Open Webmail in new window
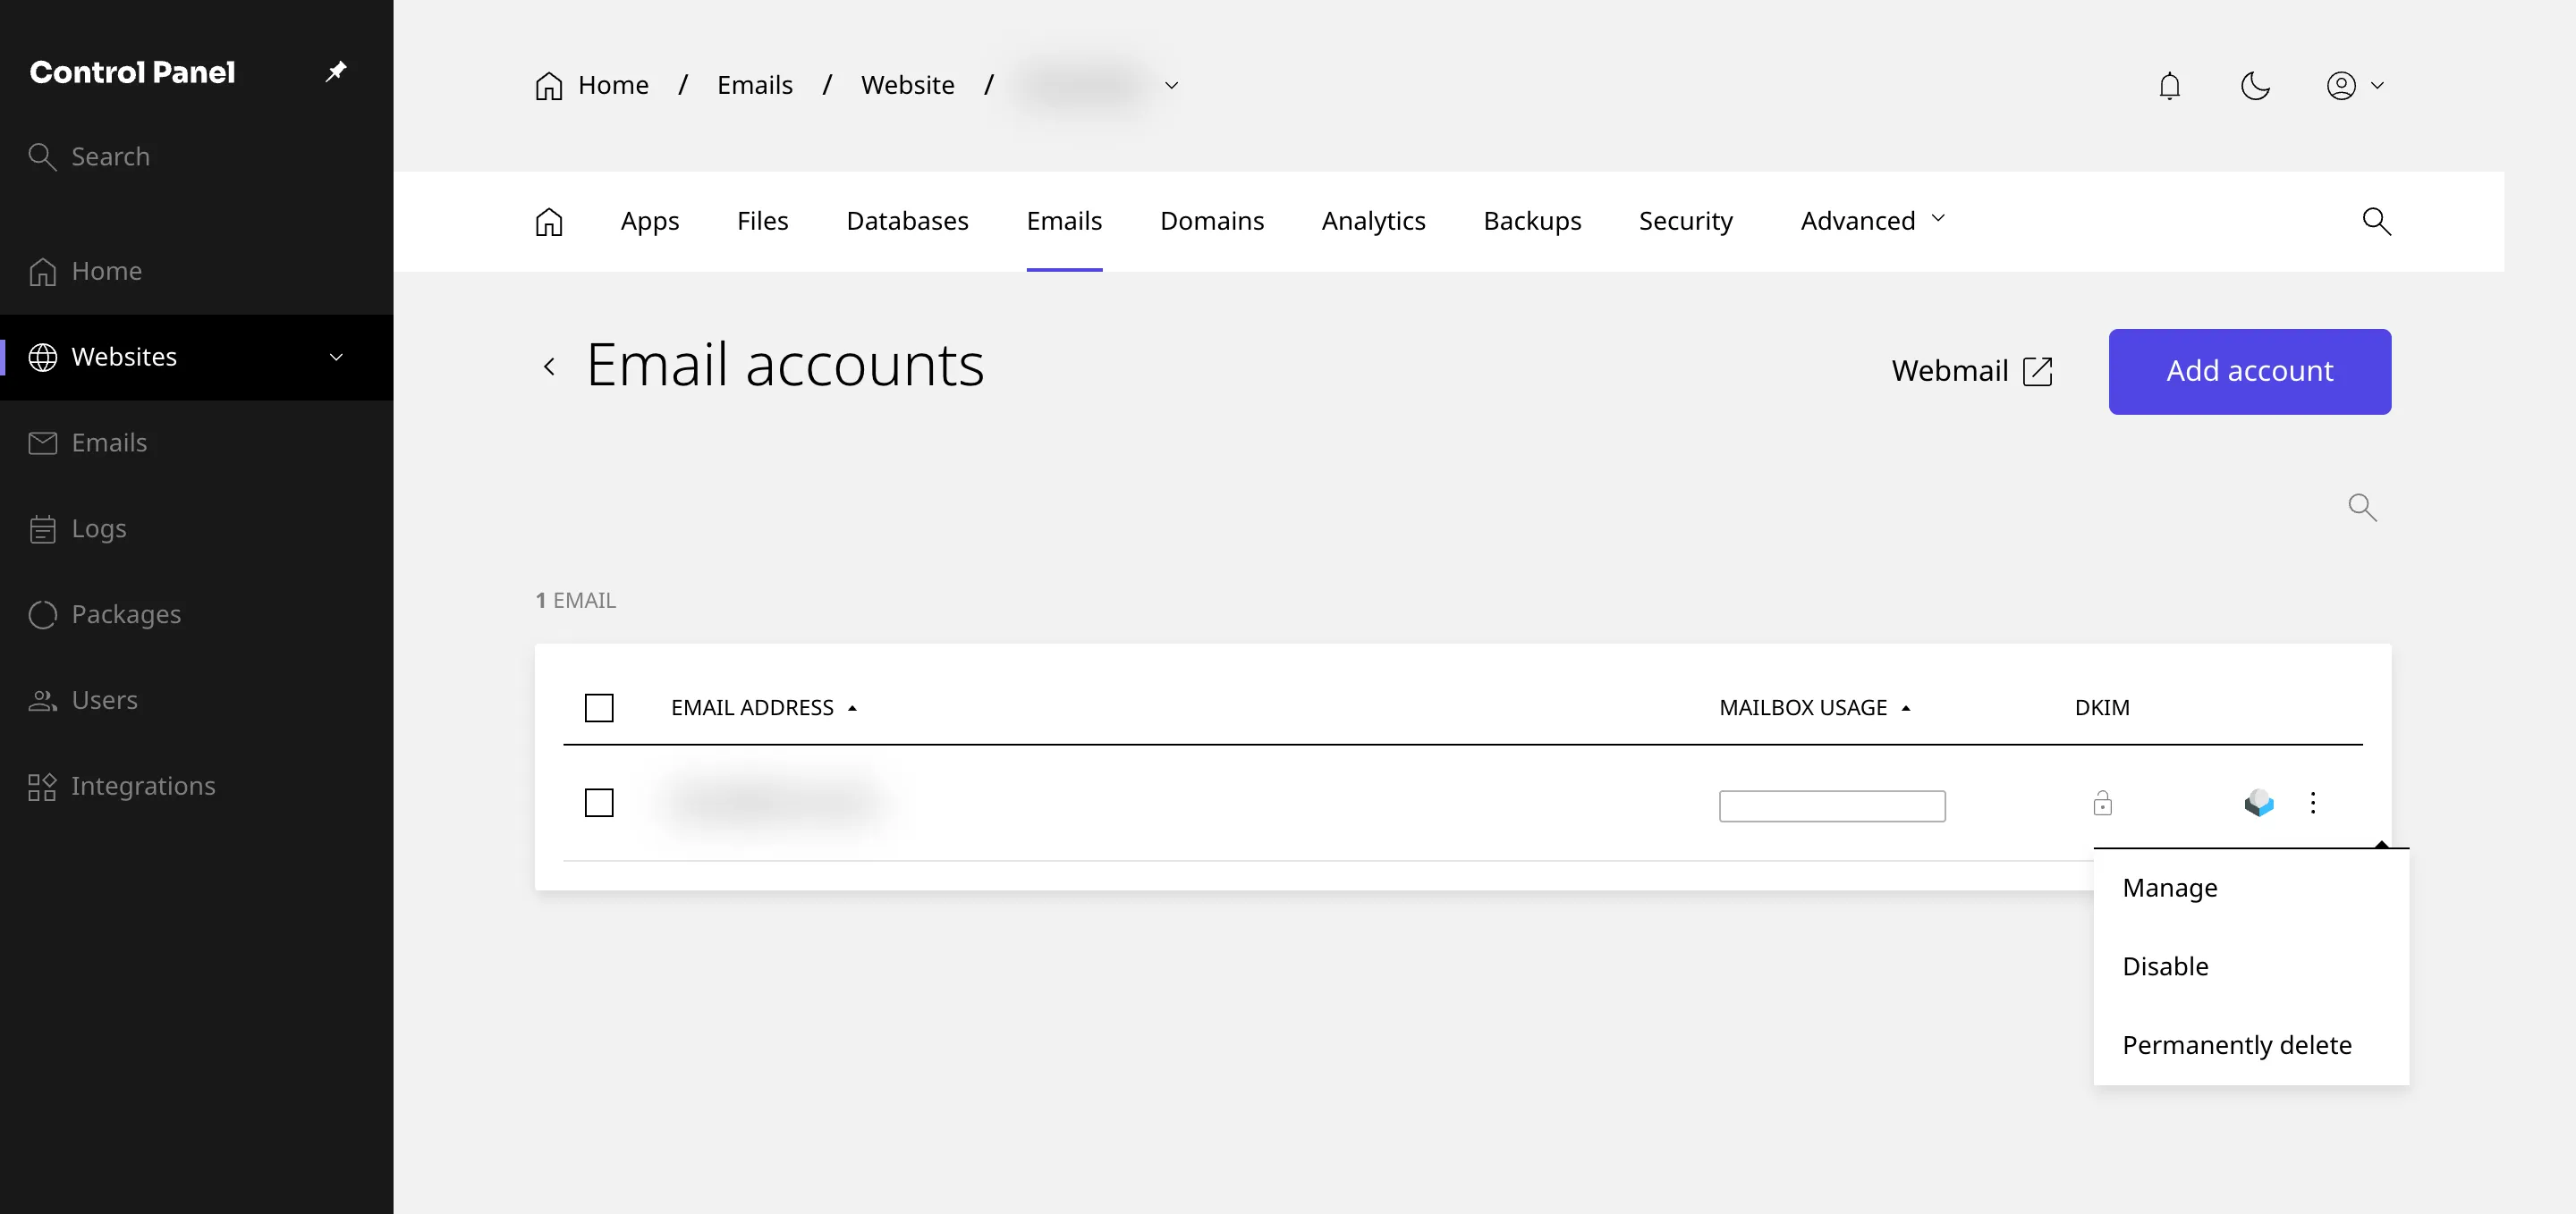This screenshot has height=1214, width=2576. click(x=1971, y=371)
